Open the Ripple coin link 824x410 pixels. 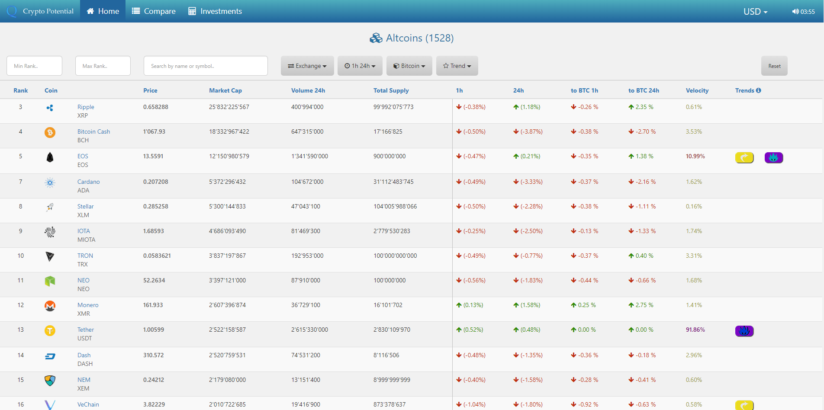click(x=86, y=107)
